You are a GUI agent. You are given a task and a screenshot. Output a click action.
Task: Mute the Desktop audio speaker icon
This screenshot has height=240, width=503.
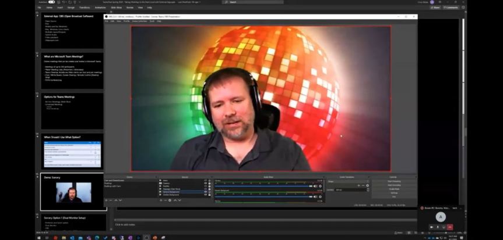click(x=315, y=186)
